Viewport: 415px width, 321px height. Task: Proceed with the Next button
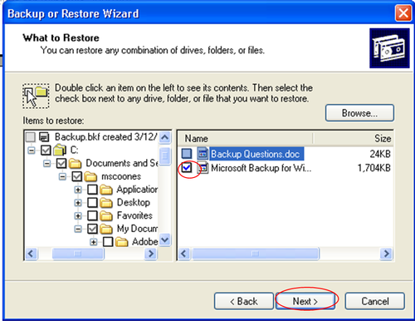coord(305,301)
